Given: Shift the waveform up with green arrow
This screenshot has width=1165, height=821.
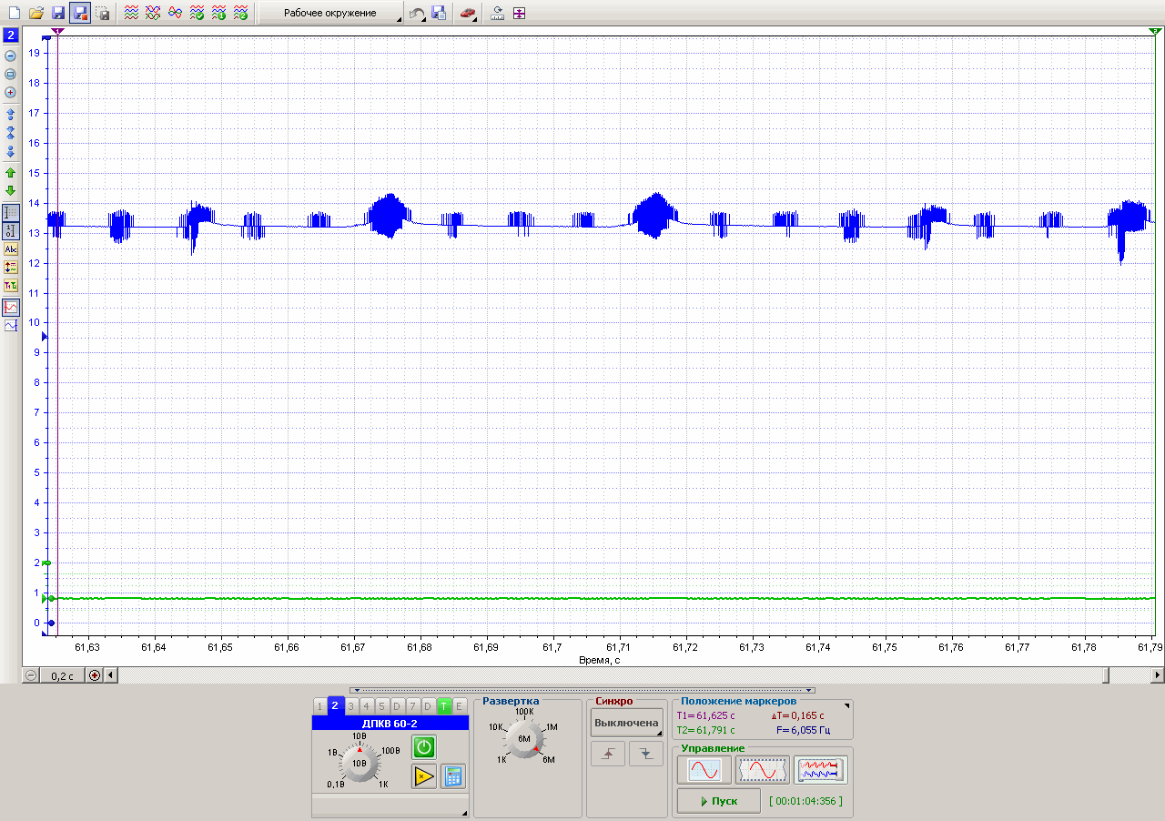Looking at the screenshot, I should click(11, 173).
